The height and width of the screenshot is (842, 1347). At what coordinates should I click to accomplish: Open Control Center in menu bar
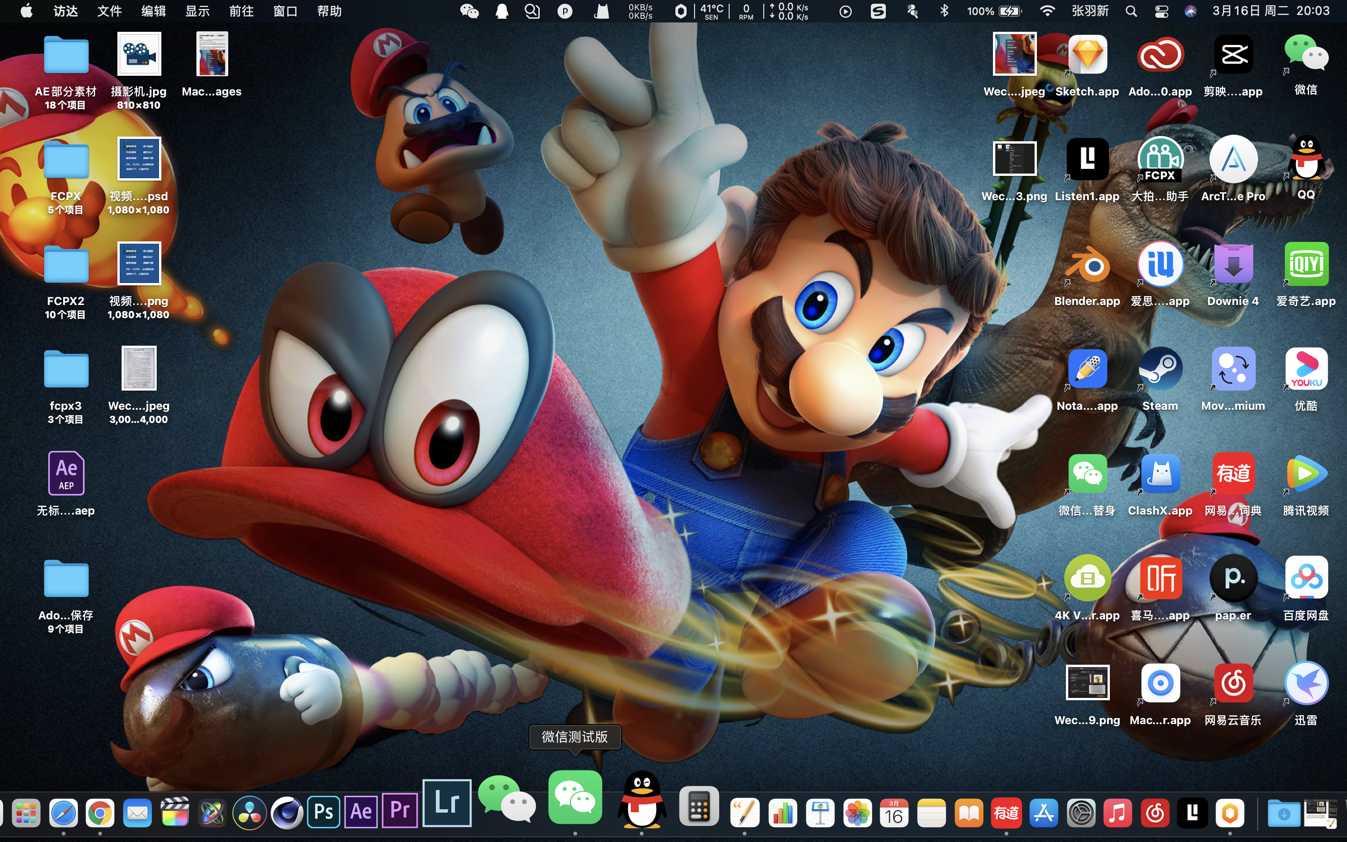tap(1161, 11)
